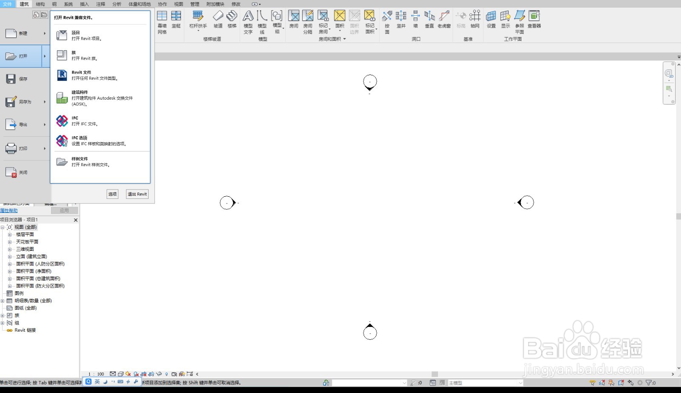Click the 属性帮助 link
This screenshot has height=393, width=681.
(x=9, y=210)
